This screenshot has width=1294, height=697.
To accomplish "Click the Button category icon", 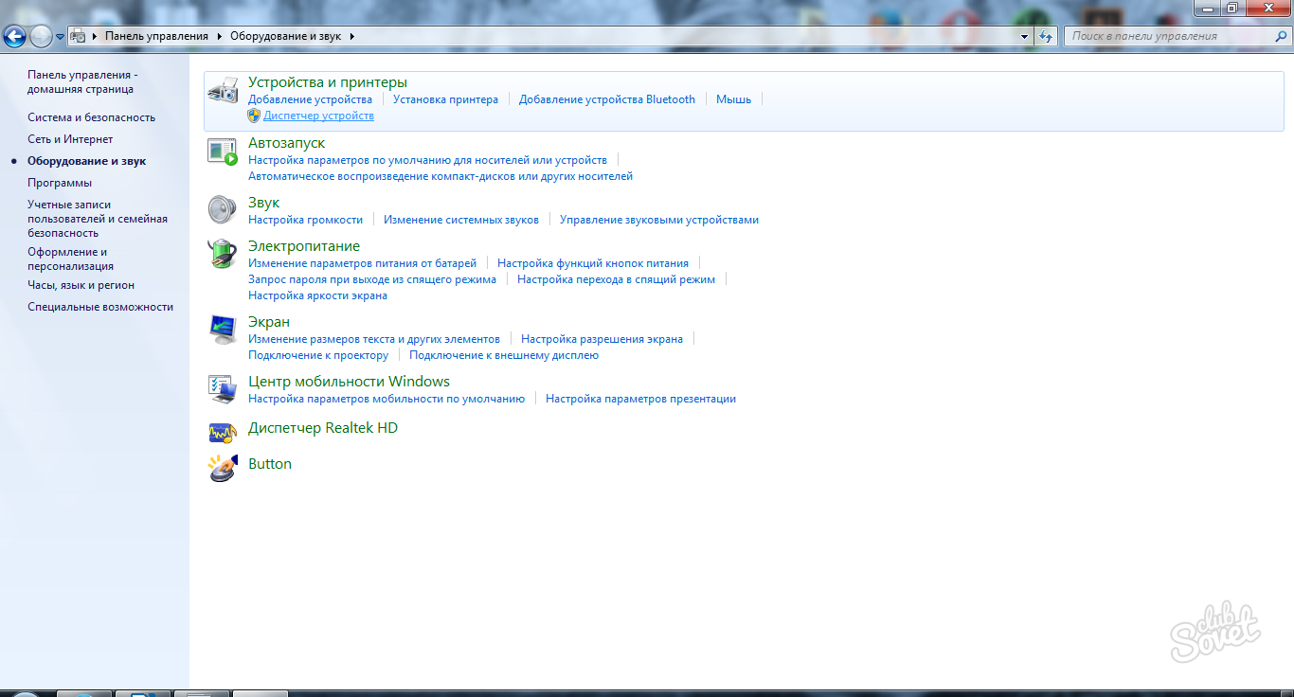I will (x=223, y=468).
